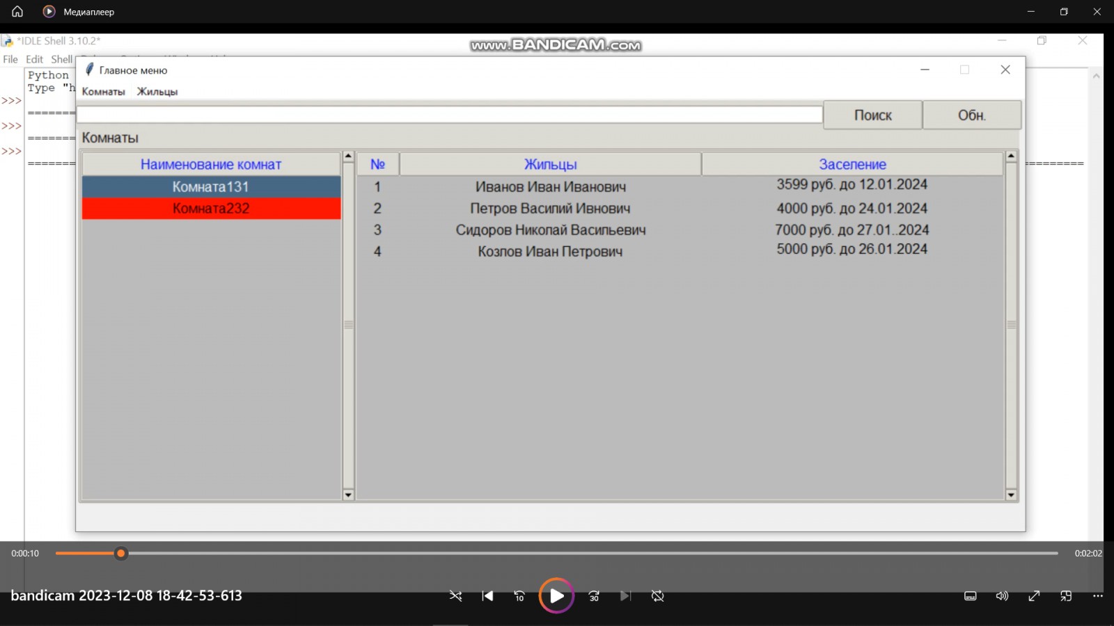
Task: Click the Главное меню feather icon
Action: point(89,69)
